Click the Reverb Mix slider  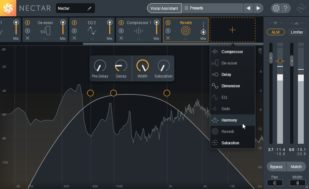pyautogui.click(x=203, y=28)
